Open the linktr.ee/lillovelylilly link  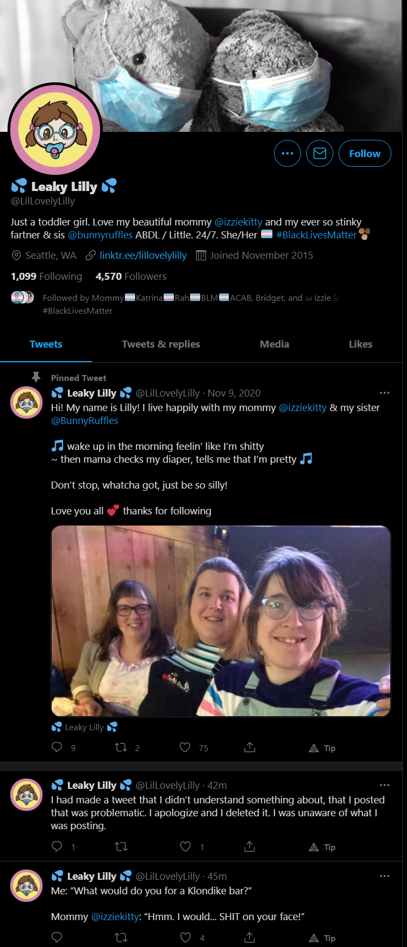click(x=143, y=256)
